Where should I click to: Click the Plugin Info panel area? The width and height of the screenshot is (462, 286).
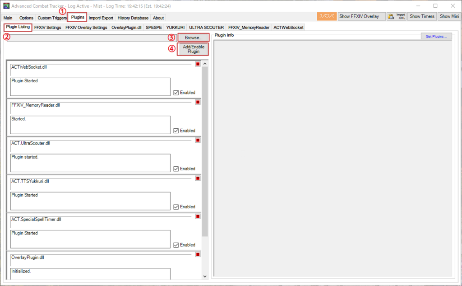click(x=333, y=158)
